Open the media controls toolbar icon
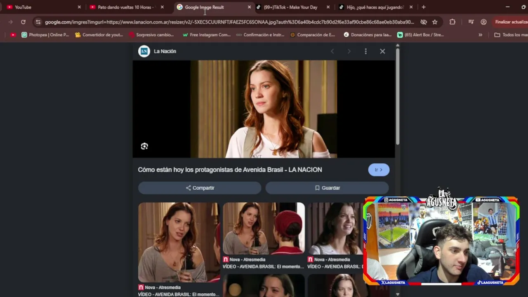 click(471, 22)
